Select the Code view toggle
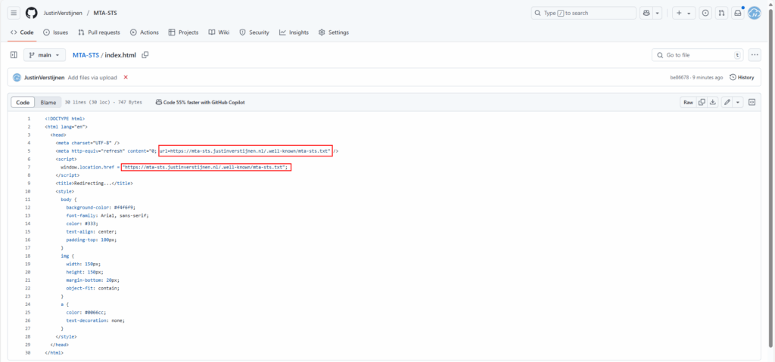This screenshot has height=362, width=775. point(23,102)
